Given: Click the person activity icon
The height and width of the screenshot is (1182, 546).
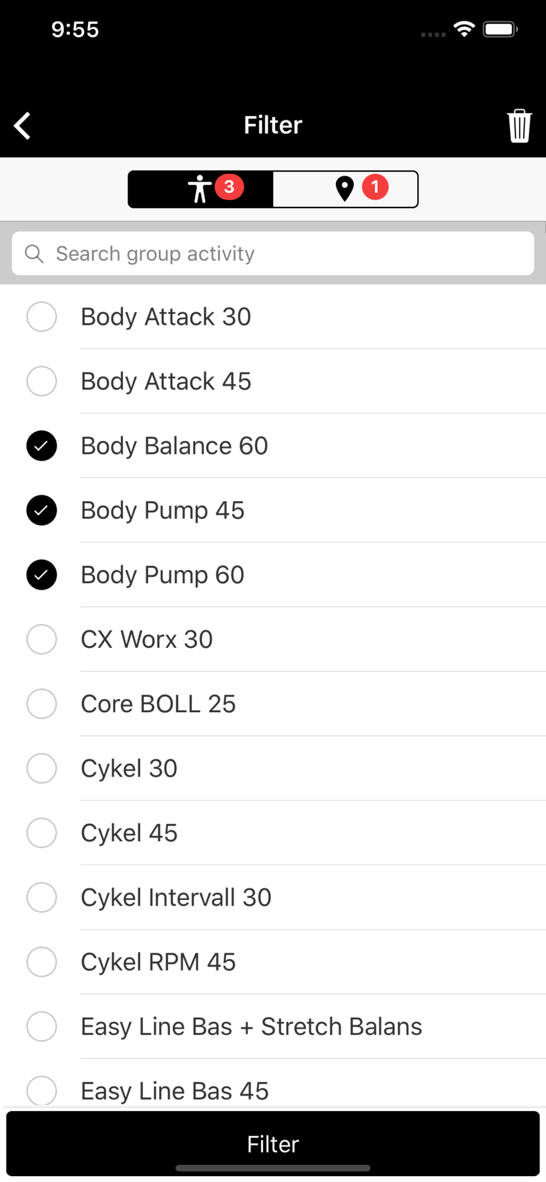Looking at the screenshot, I should (x=199, y=189).
